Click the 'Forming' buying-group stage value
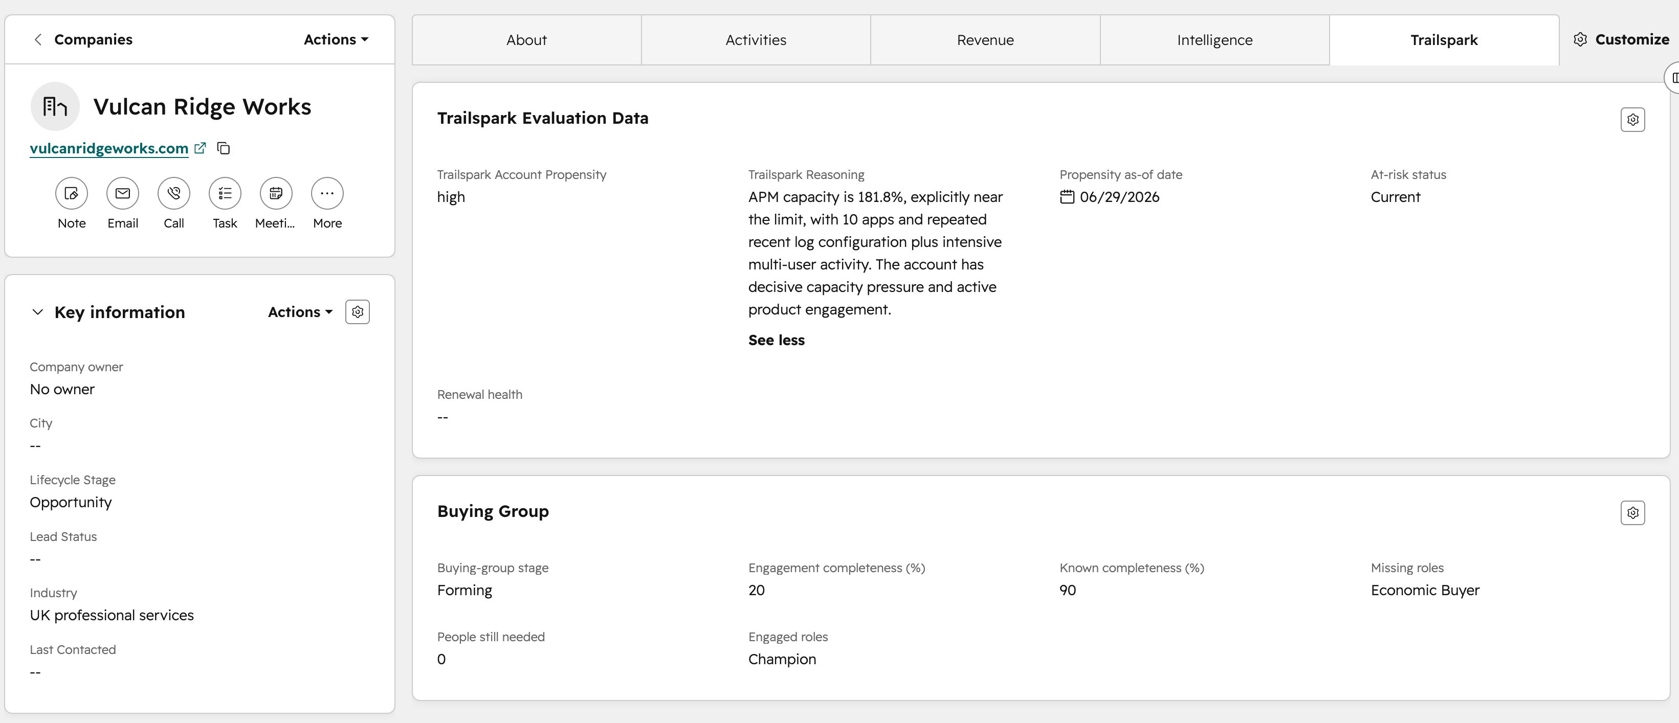 tap(465, 590)
